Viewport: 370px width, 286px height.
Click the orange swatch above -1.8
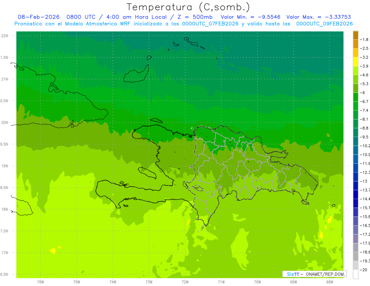click(x=356, y=35)
